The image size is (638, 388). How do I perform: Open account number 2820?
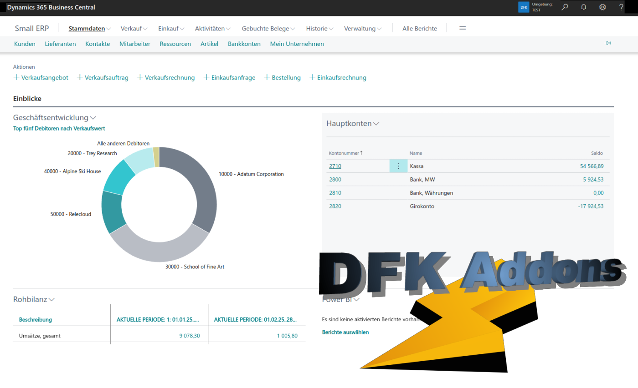pos(335,206)
